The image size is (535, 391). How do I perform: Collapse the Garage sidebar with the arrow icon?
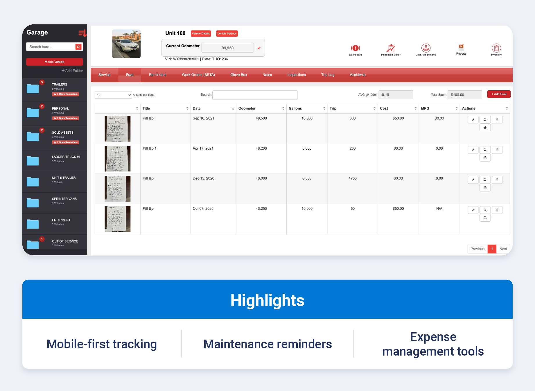[x=82, y=33]
